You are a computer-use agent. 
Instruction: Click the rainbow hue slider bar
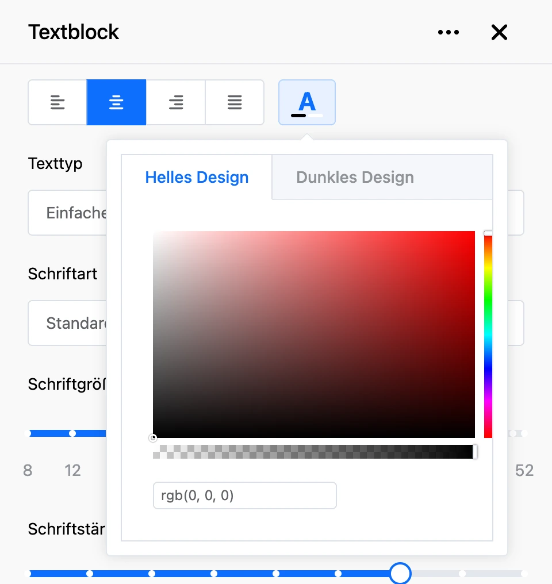click(x=488, y=334)
